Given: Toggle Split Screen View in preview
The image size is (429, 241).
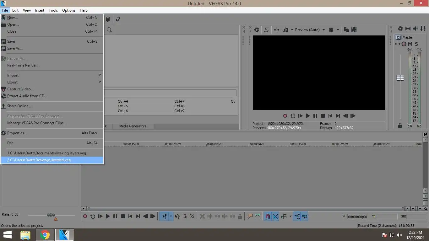Looking at the screenshot, I should pyautogui.click(x=285, y=30).
